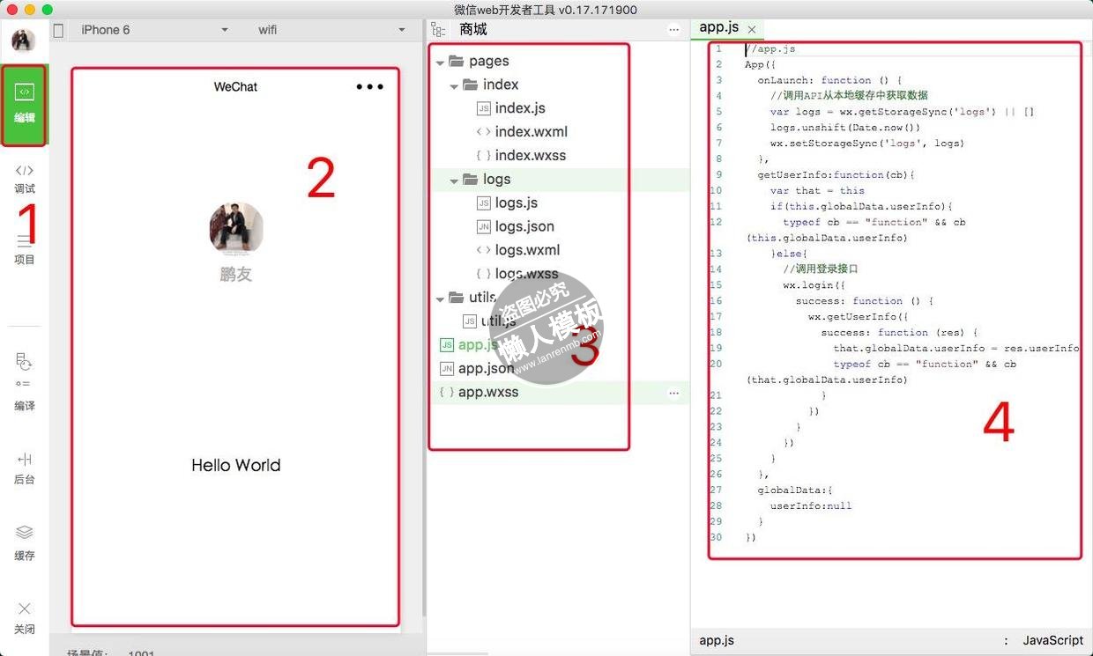This screenshot has width=1093, height=656.
Task: Open index.wxml file
Action: click(531, 132)
